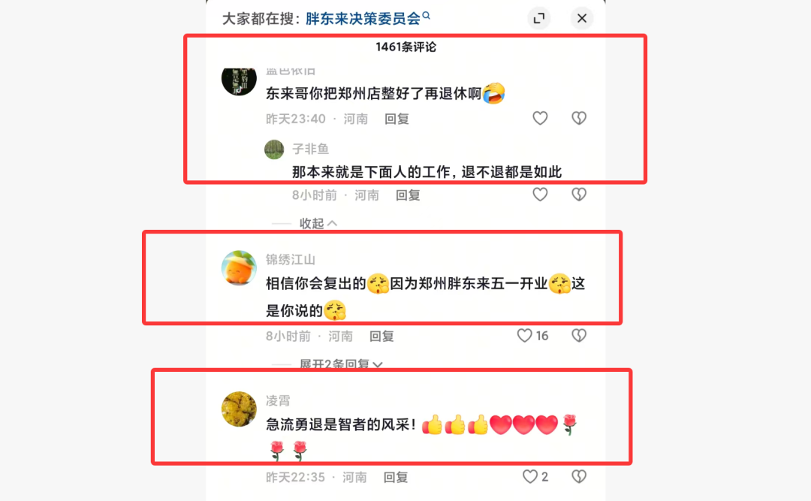Image resolution: width=811 pixels, height=501 pixels.
Task: Reply to 凌霄's comment posted 昨天22:35
Action: (x=396, y=477)
